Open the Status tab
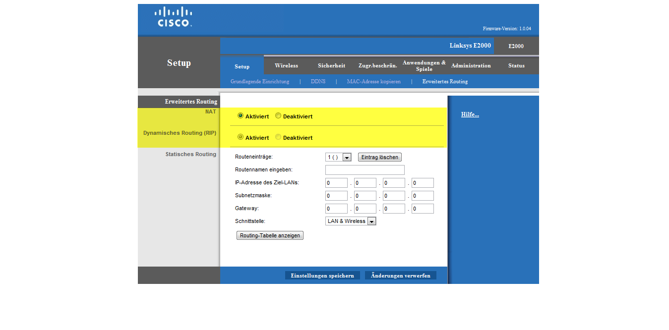 516,65
